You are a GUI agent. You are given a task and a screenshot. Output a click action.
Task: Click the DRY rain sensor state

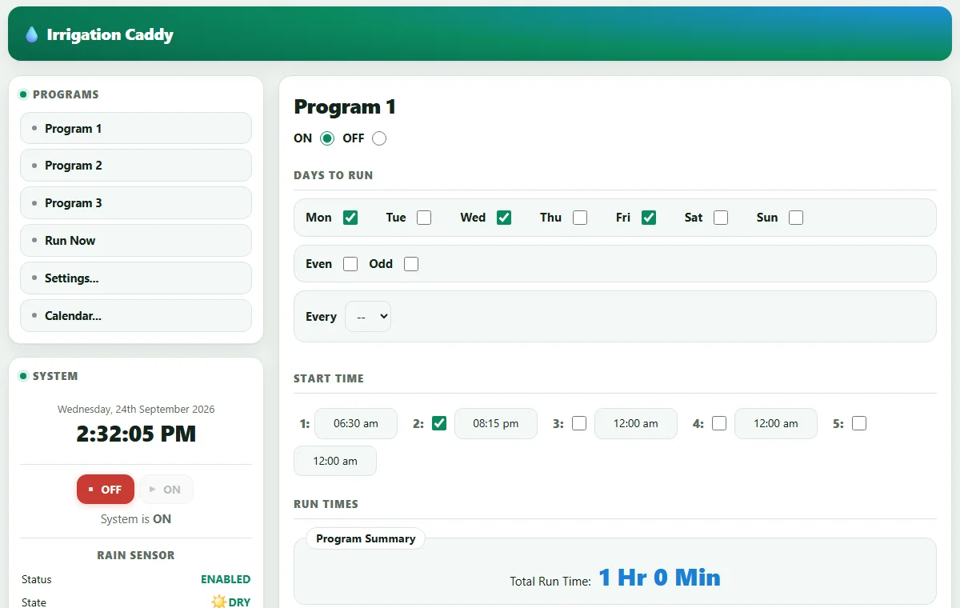(239, 602)
